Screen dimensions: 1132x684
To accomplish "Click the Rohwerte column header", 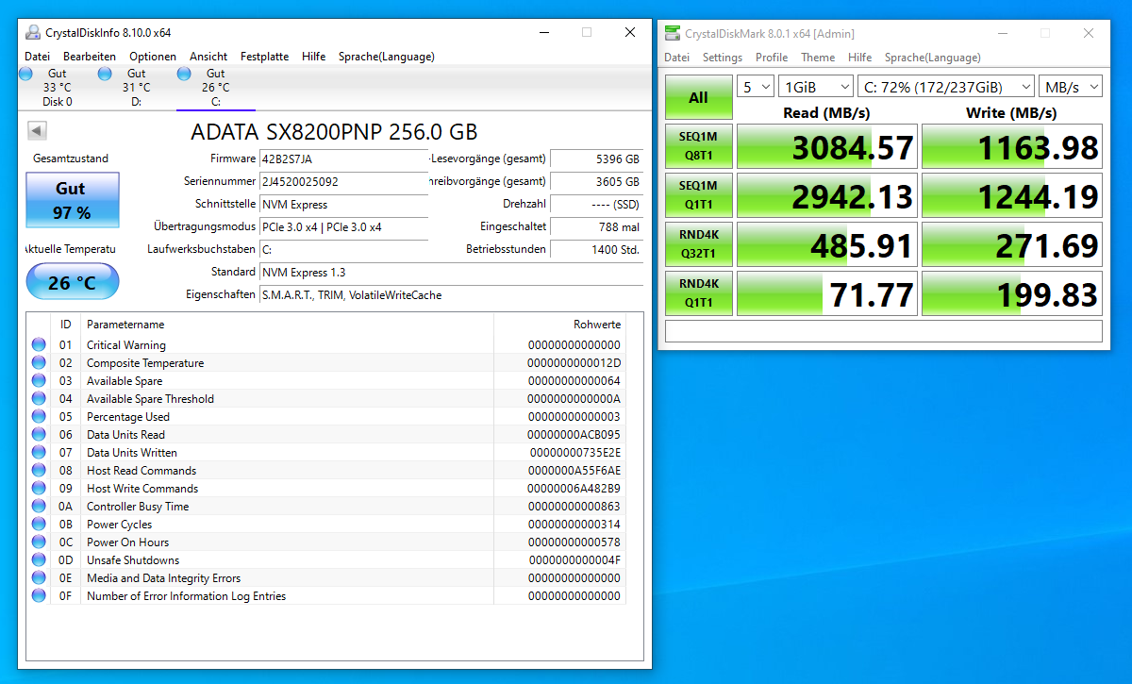I will click(x=596, y=324).
